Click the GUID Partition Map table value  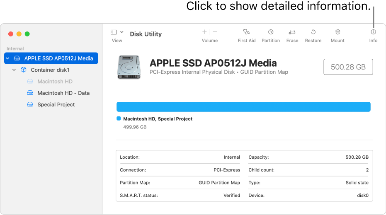pyautogui.click(x=219, y=183)
